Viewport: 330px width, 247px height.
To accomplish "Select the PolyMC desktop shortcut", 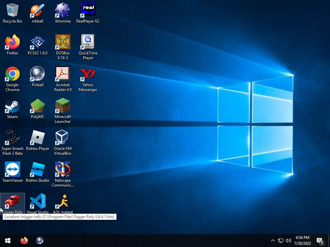I will coord(37,109).
